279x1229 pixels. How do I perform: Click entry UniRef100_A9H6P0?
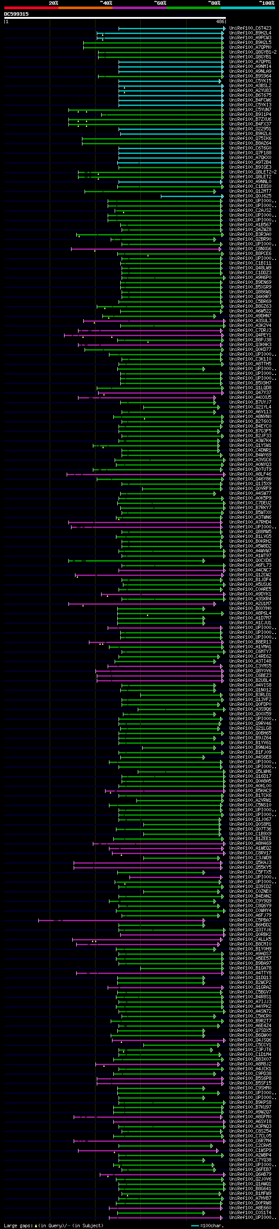click(250, 278)
